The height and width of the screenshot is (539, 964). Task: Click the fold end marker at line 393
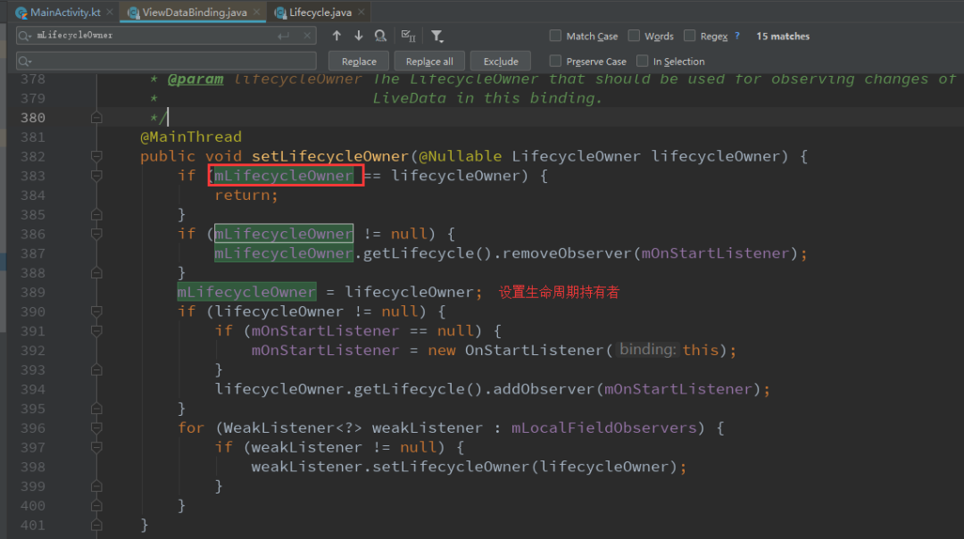[x=96, y=370]
